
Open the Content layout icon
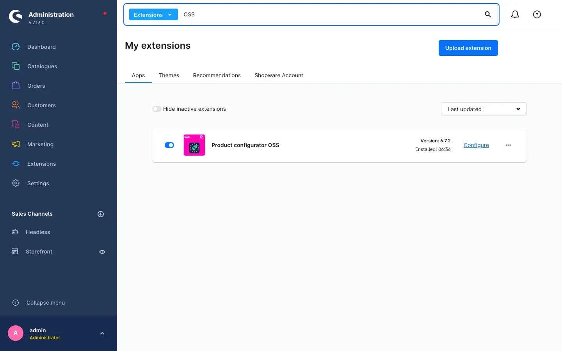(16, 124)
